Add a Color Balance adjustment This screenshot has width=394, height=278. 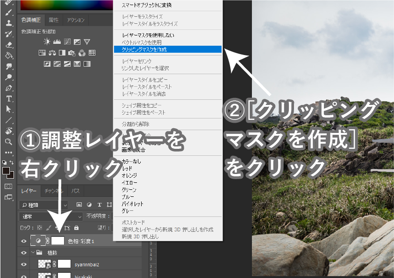pos(52,53)
